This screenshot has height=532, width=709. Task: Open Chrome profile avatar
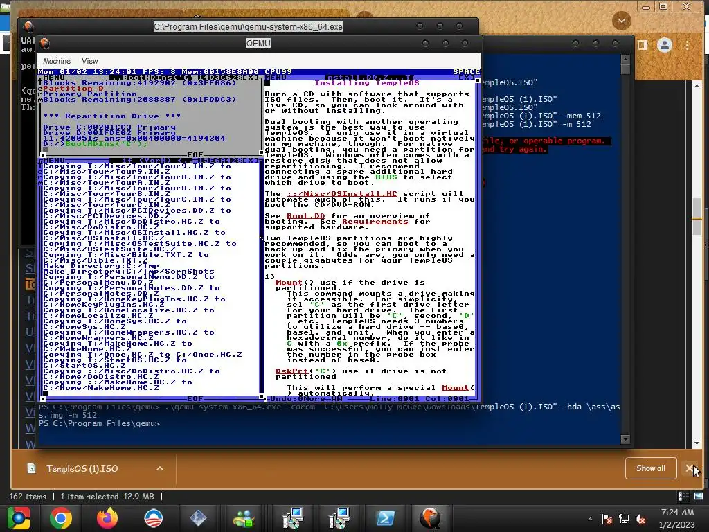[x=664, y=45]
